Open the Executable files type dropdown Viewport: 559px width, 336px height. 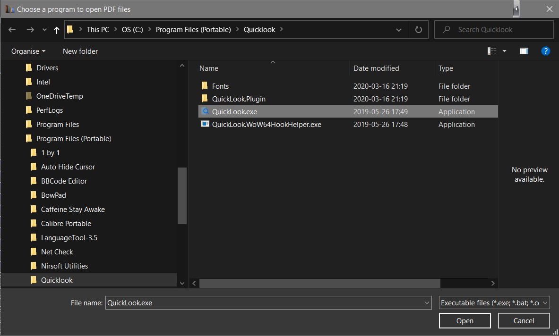click(494, 303)
